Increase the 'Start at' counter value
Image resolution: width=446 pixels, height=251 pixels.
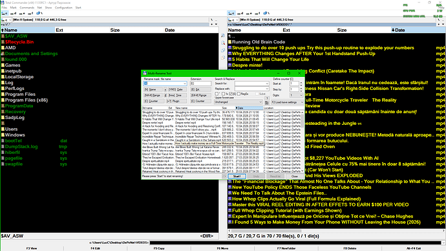pos(301,82)
